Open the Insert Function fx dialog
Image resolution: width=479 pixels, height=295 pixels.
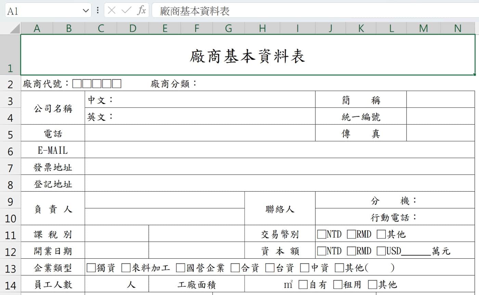coord(141,11)
